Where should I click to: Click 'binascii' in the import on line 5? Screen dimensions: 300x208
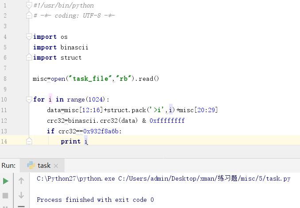click(74, 47)
